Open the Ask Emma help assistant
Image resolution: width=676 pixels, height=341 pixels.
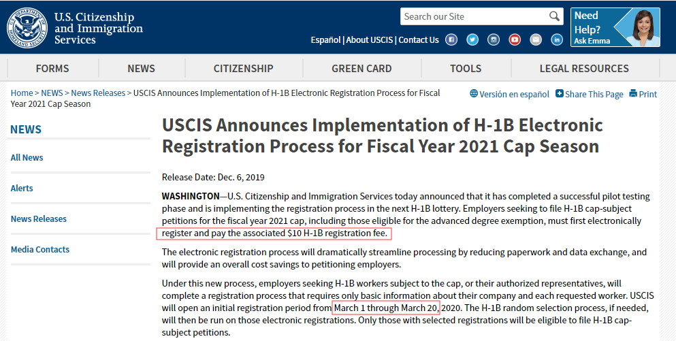(615, 28)
